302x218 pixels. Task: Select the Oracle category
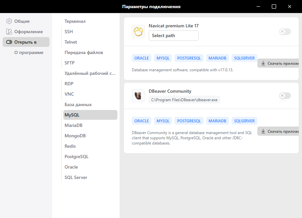(90, 167)
